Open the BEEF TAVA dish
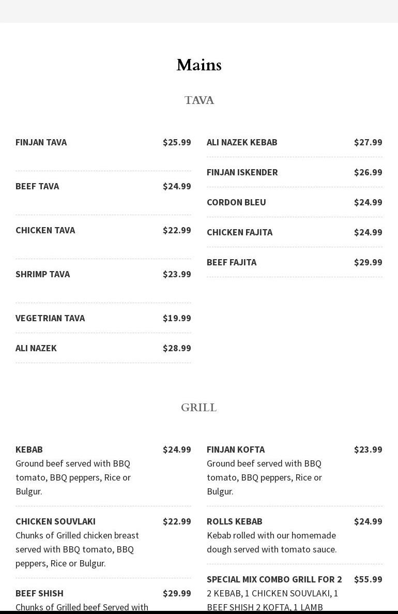Viewport: 398px width, 614px height. pyautogui.click(x=37, y=186)
